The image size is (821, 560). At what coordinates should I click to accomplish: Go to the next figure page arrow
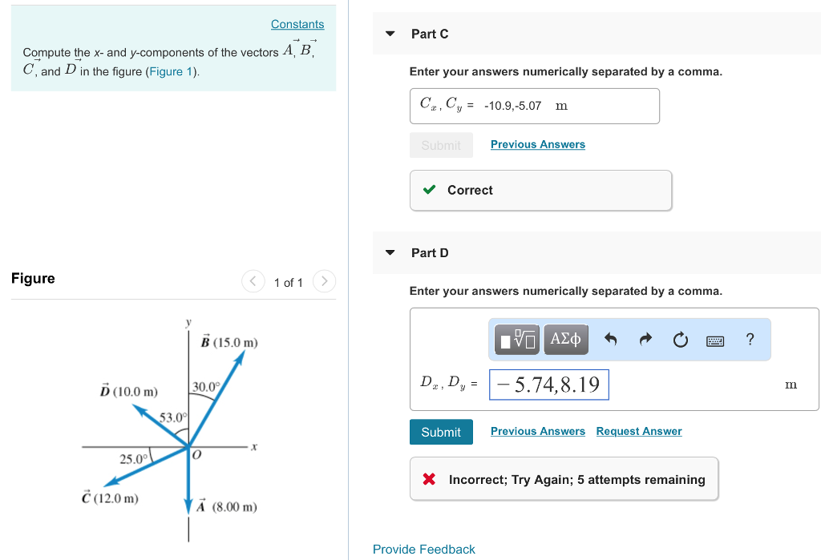(x=324, y=281)
